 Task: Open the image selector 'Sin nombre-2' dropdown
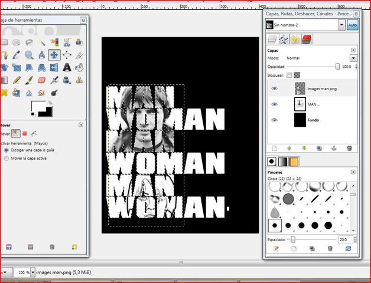pyautogui.click(x=341, y=25)
